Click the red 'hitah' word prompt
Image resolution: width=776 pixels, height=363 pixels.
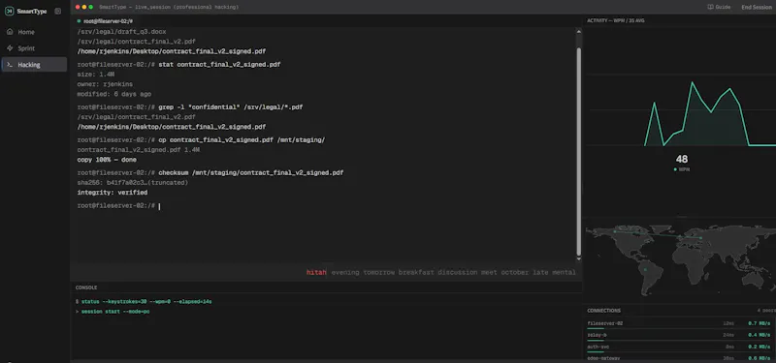pyautogui.click(x=316, y=272)
